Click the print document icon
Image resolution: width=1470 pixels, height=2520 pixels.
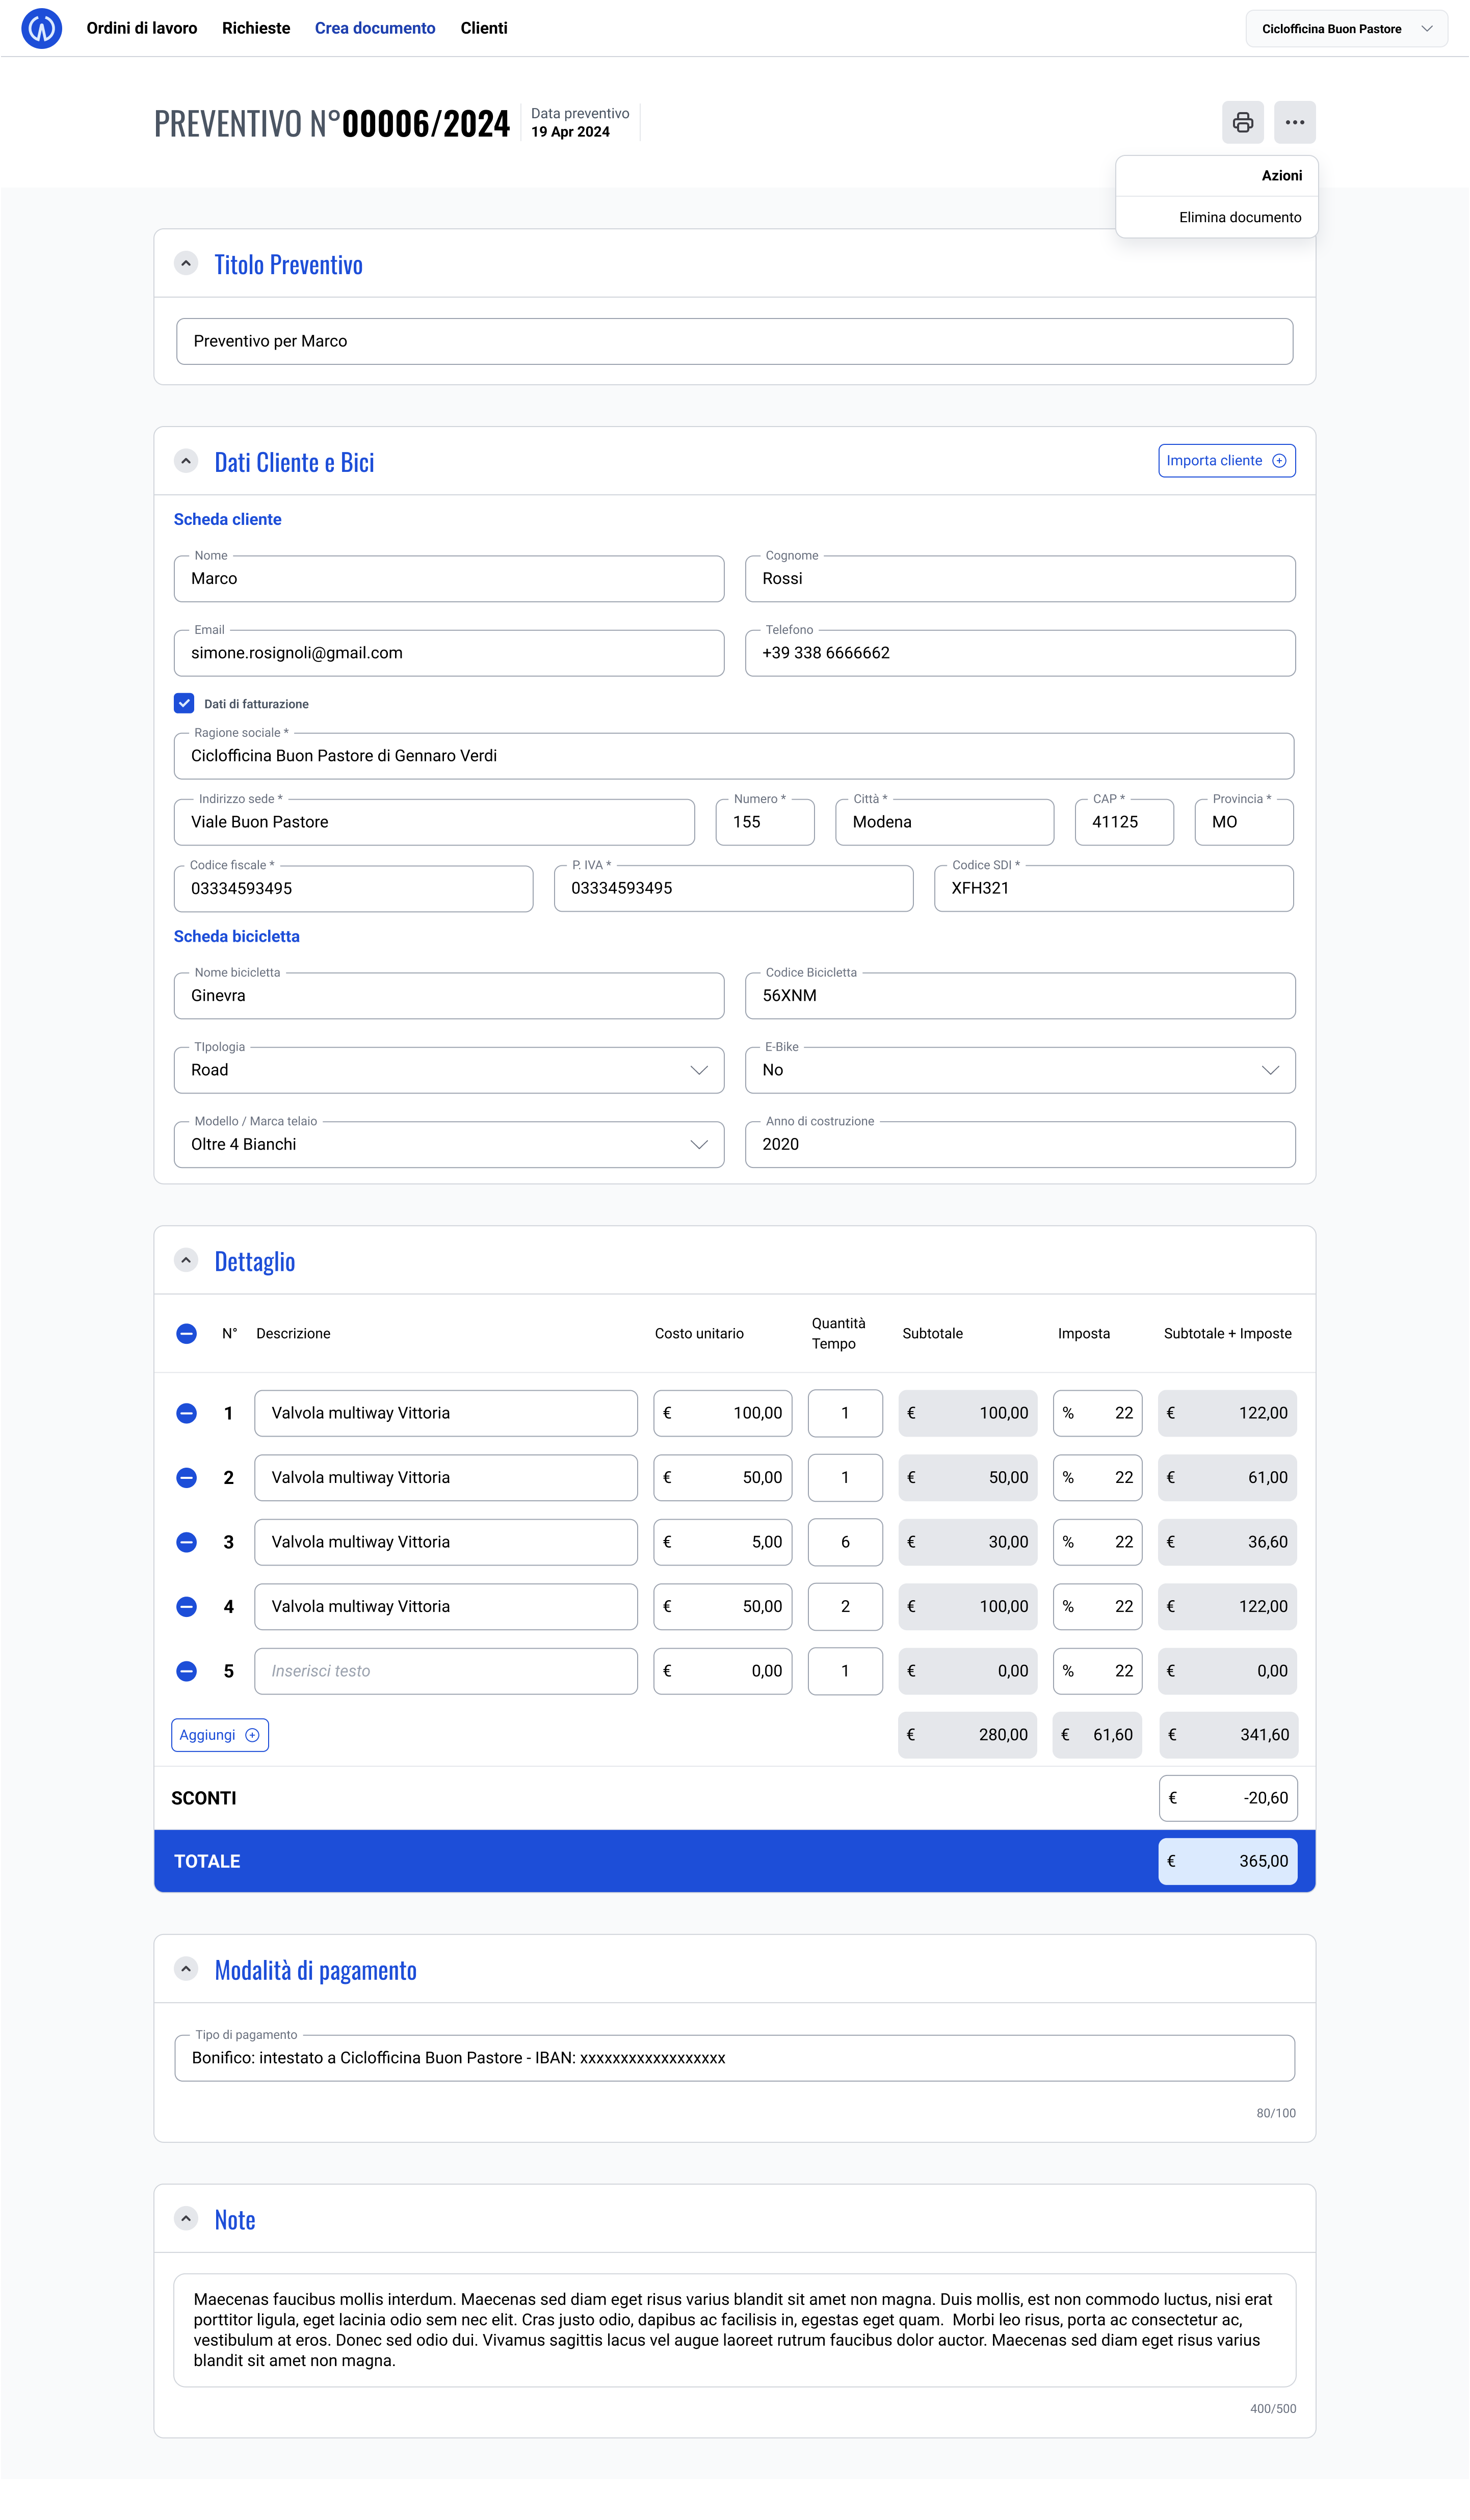click(1242, 122)
